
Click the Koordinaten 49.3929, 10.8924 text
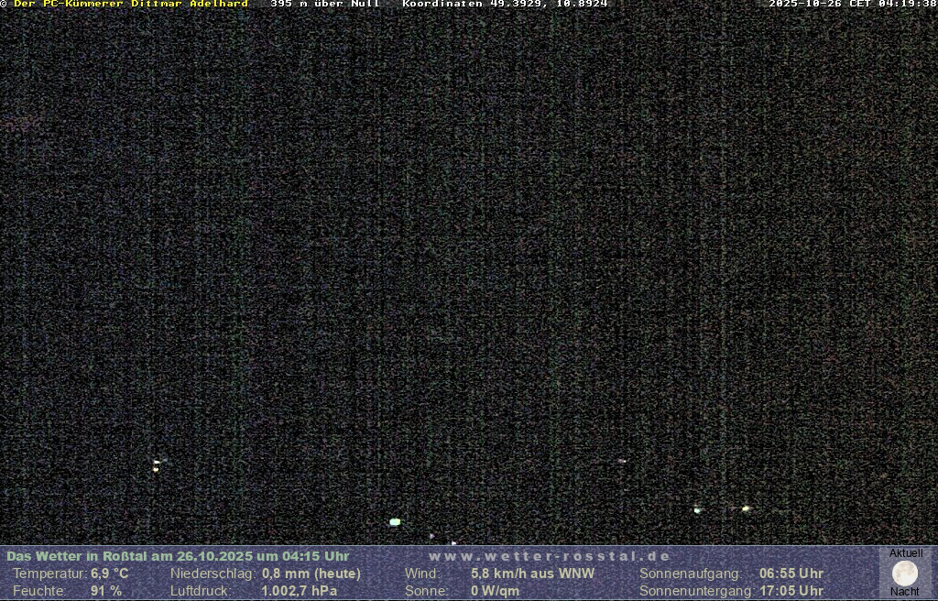505,5
